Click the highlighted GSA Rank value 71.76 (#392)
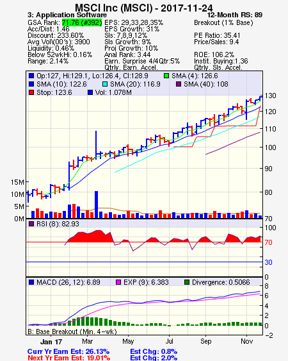Screen dimensions: 288x361 pyautogui.click(x=82, y=22)
